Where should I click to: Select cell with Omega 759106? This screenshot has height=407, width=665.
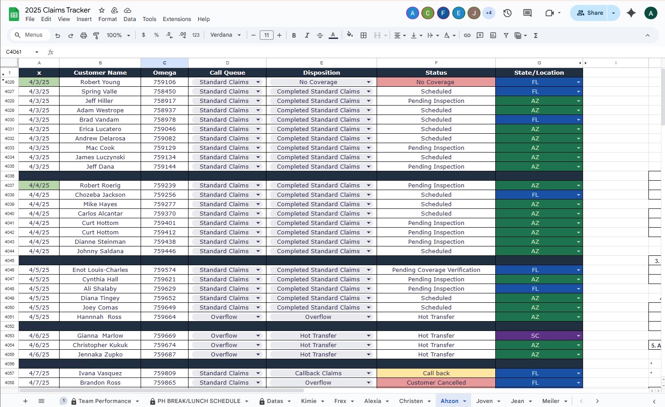165,82
